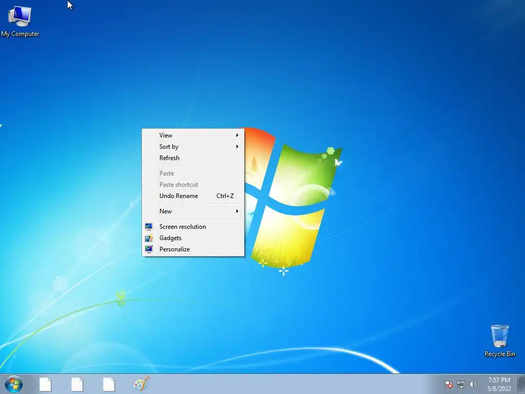Click the network status tray icon
The image size is (525, 394).
[461, 384]
